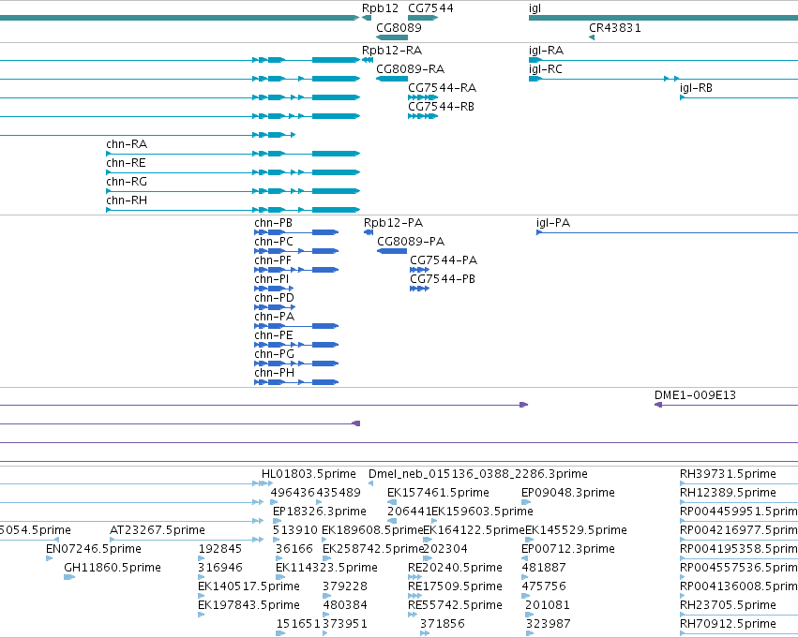Click the CG7544 gene label
The width and height of the screenshot is (798, 638).
[430, 8]
